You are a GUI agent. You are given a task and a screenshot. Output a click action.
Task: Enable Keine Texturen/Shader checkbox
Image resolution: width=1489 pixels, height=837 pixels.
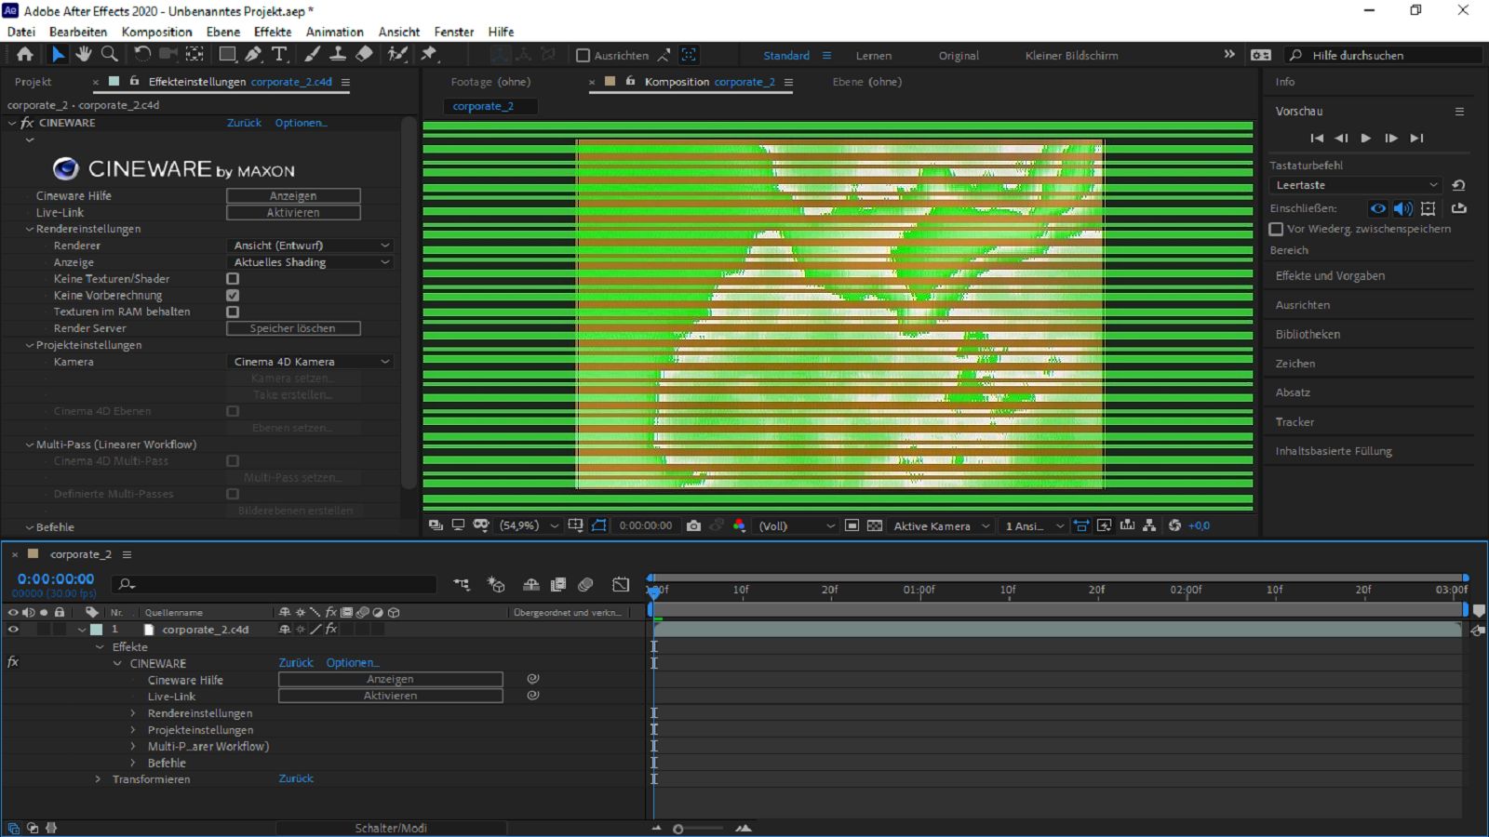[233, 279]
